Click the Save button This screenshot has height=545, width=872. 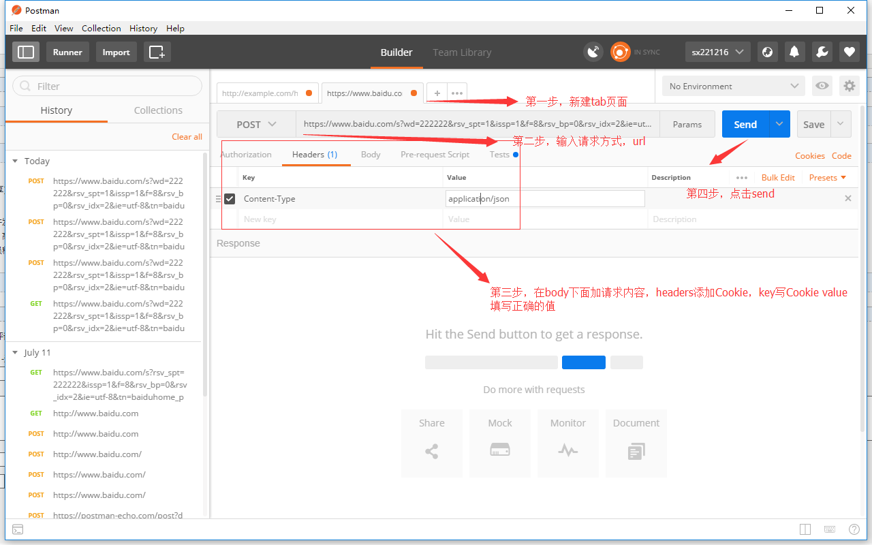click(814, 124)
